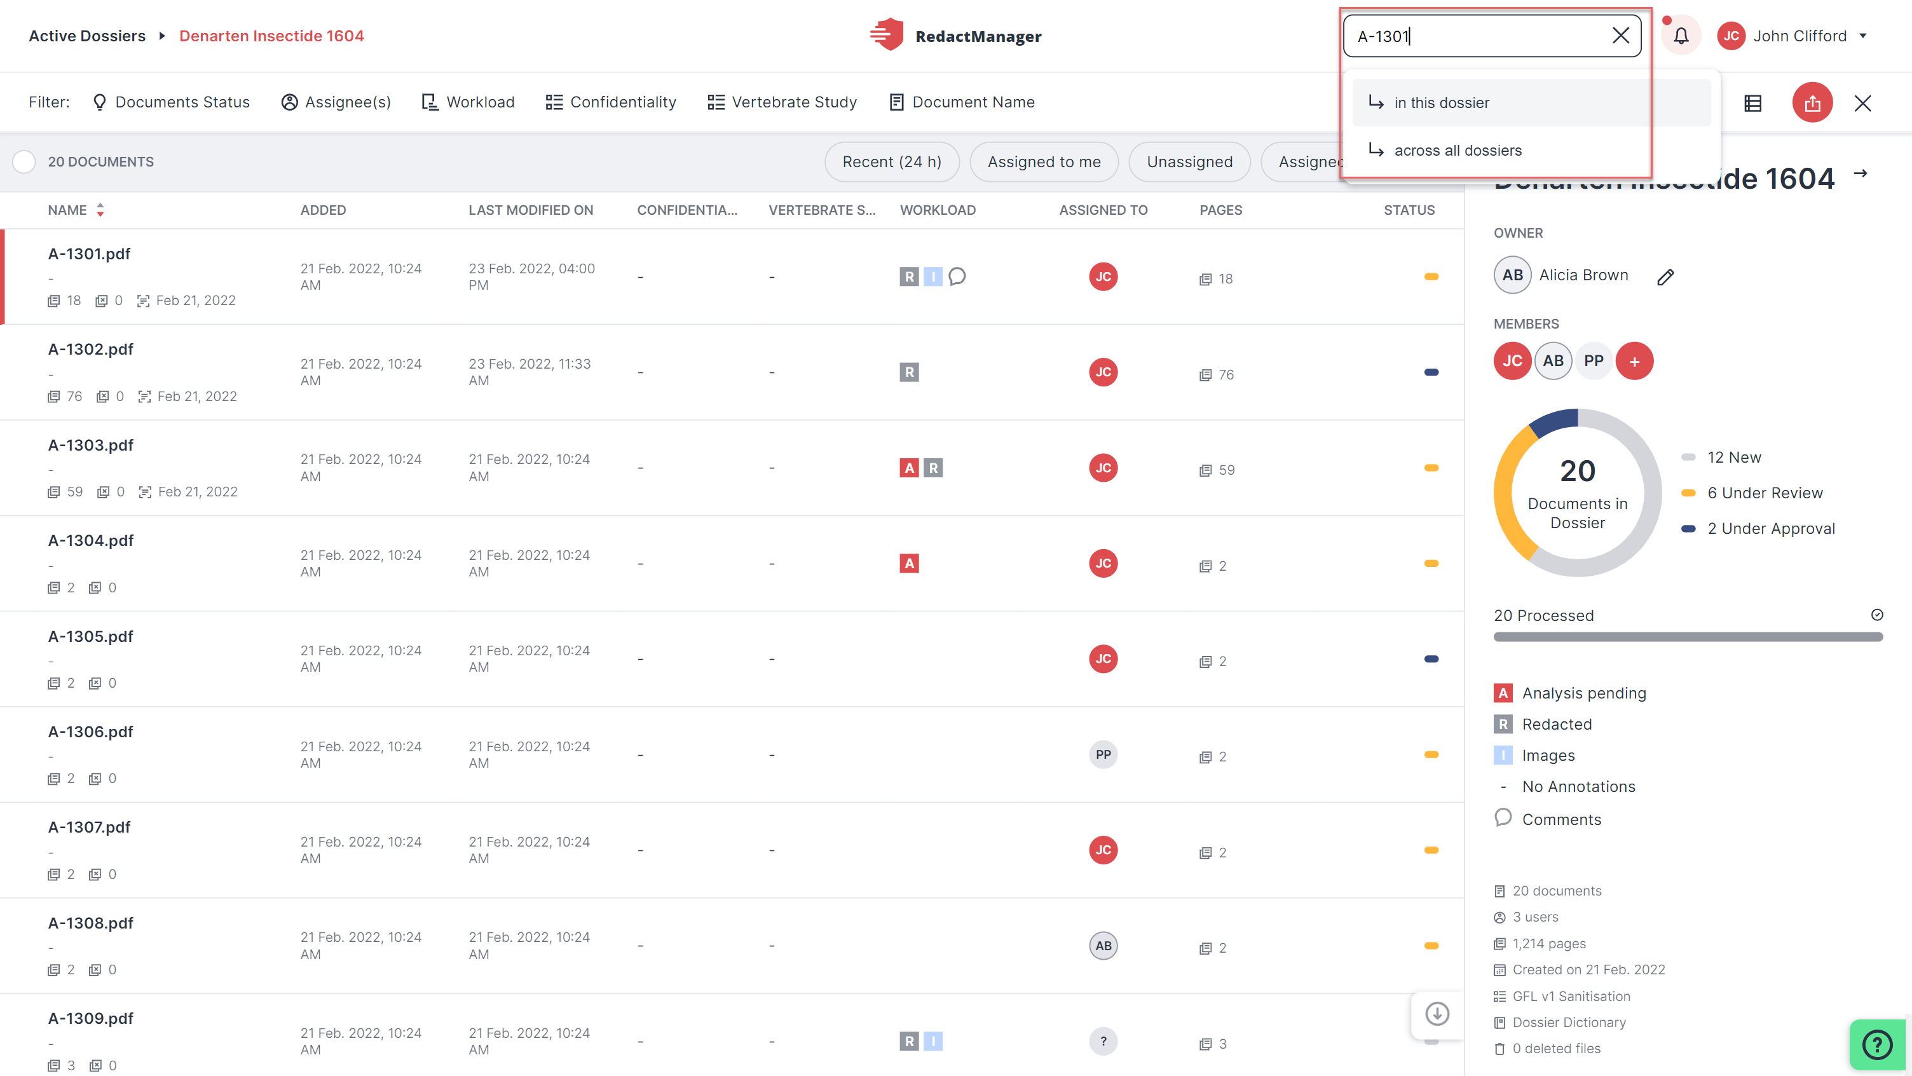Open dossier via arrow beside title
The height and width of the screenshot is (1076, 1912).
click(1861, 173)
